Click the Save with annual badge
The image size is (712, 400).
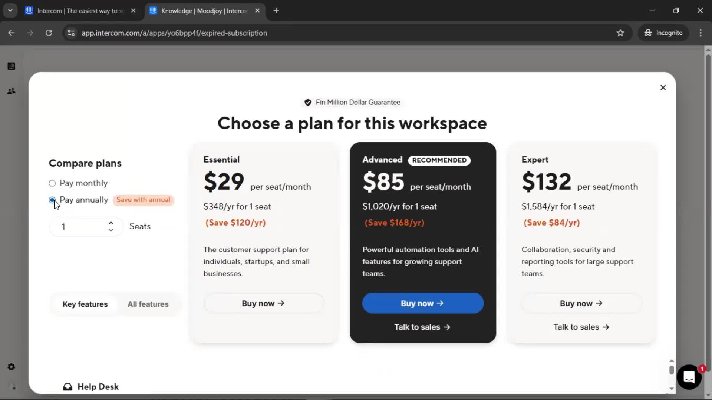tap(144, 200)
